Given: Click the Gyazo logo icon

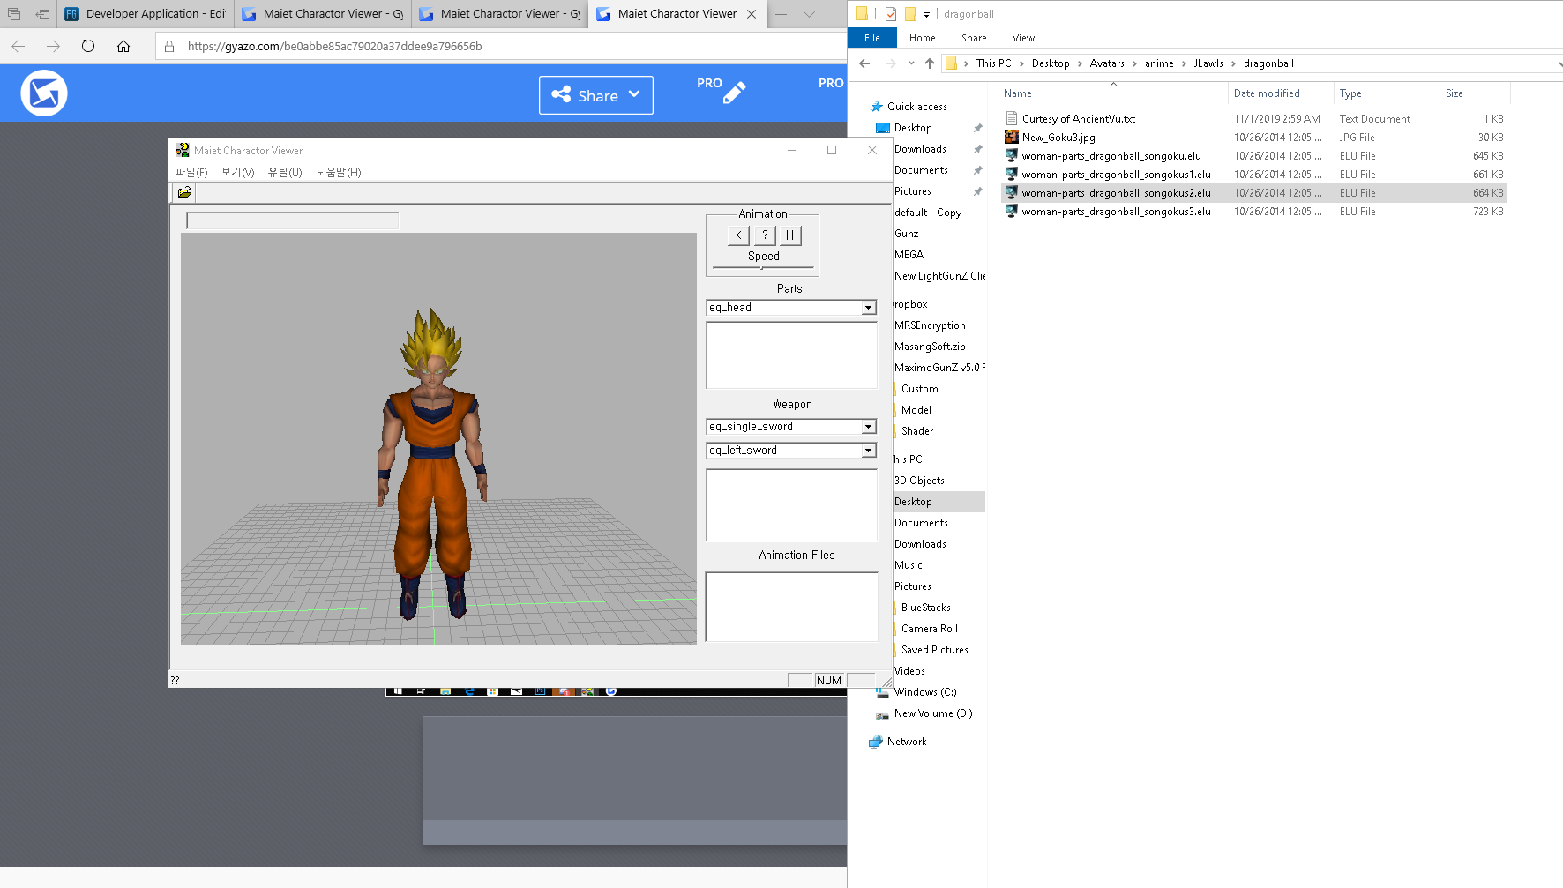Looking at the screenshot, I should [44, 93].
